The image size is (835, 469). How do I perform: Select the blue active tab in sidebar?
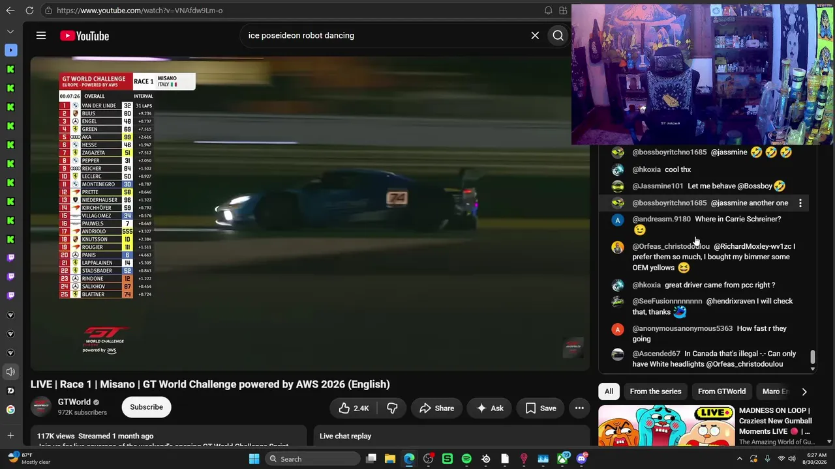pyautogui.click(x=10, y=50)
